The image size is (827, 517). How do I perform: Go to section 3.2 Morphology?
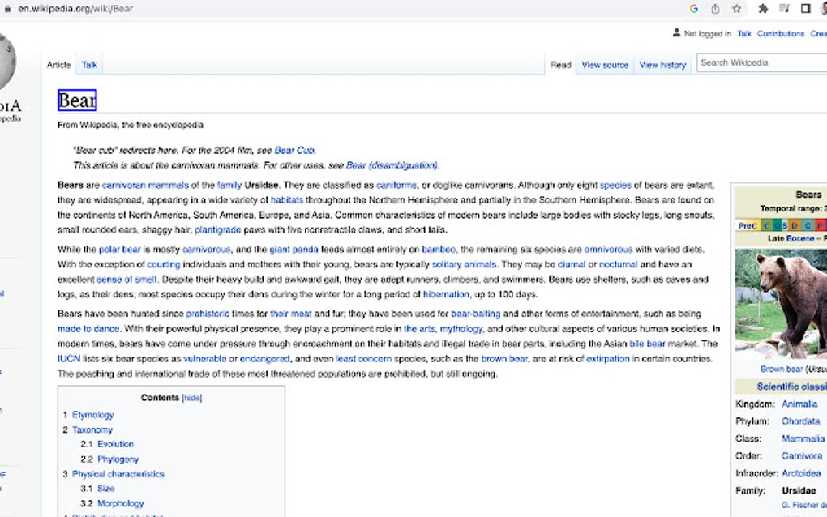(120, 503)
